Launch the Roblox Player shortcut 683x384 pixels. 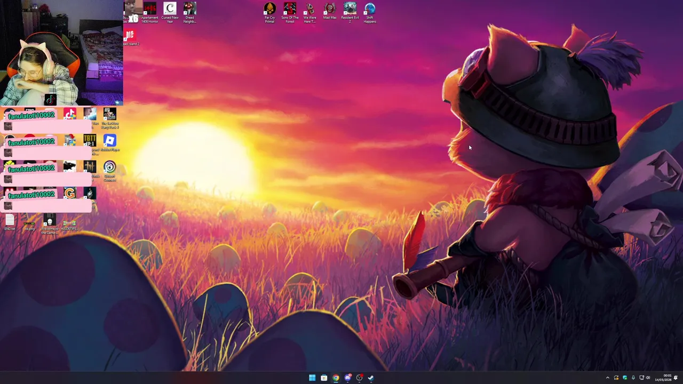109,143
